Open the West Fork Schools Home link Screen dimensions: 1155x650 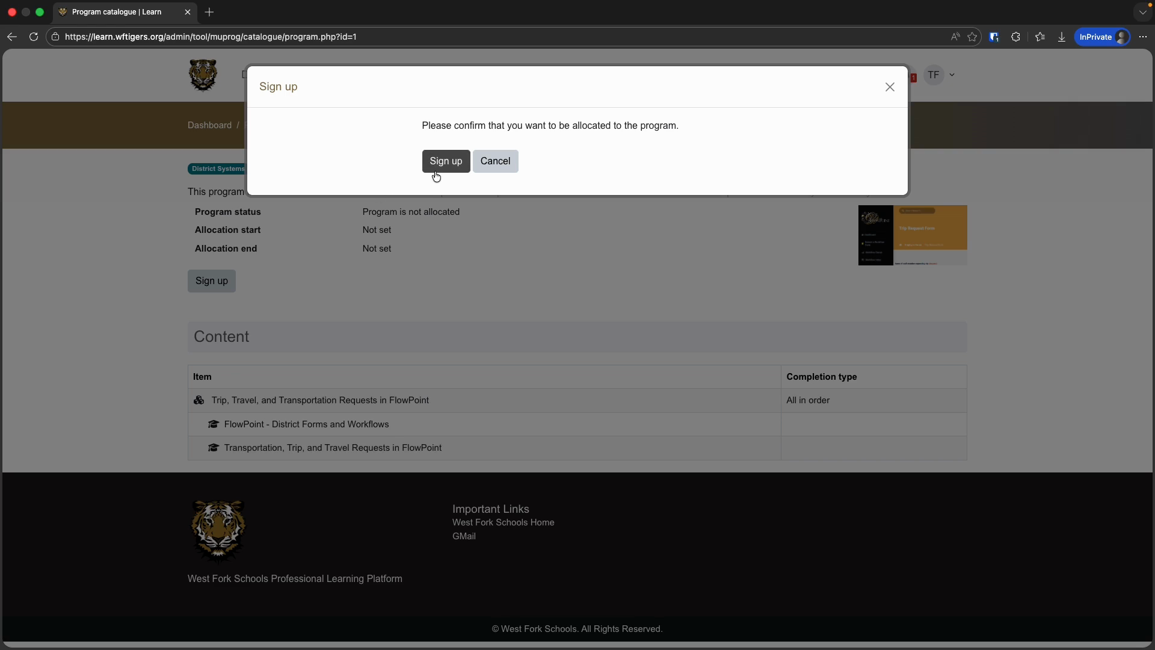point(503,522)
